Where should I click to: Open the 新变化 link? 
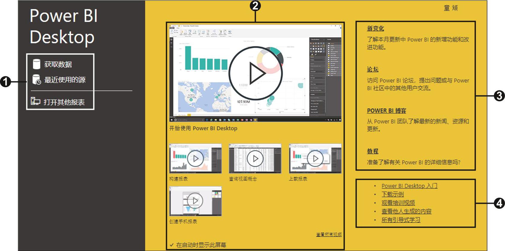pos(375,28)
